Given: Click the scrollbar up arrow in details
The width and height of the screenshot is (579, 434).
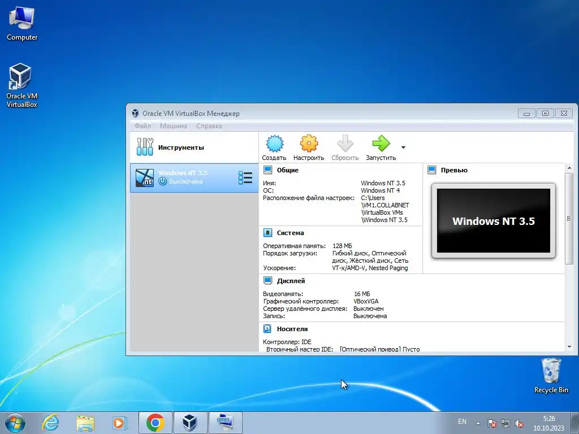Looking at the screenshot, I should click(x=569, y=168).
